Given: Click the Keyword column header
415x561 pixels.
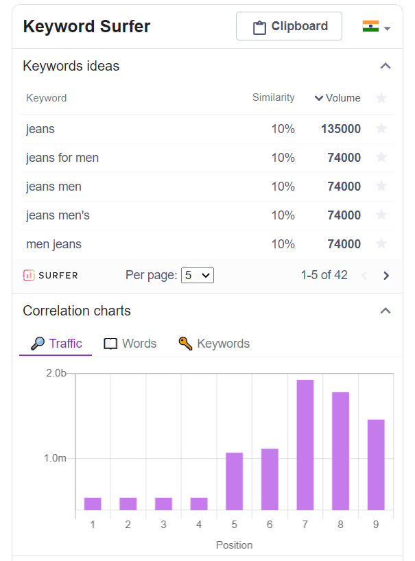Looking at the screenshot, I should pos(46,98).
